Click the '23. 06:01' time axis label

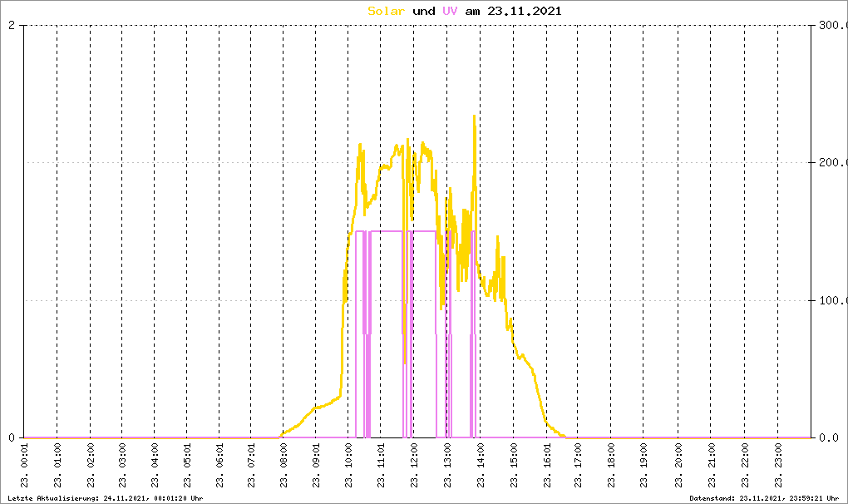(x=219, y=466)
